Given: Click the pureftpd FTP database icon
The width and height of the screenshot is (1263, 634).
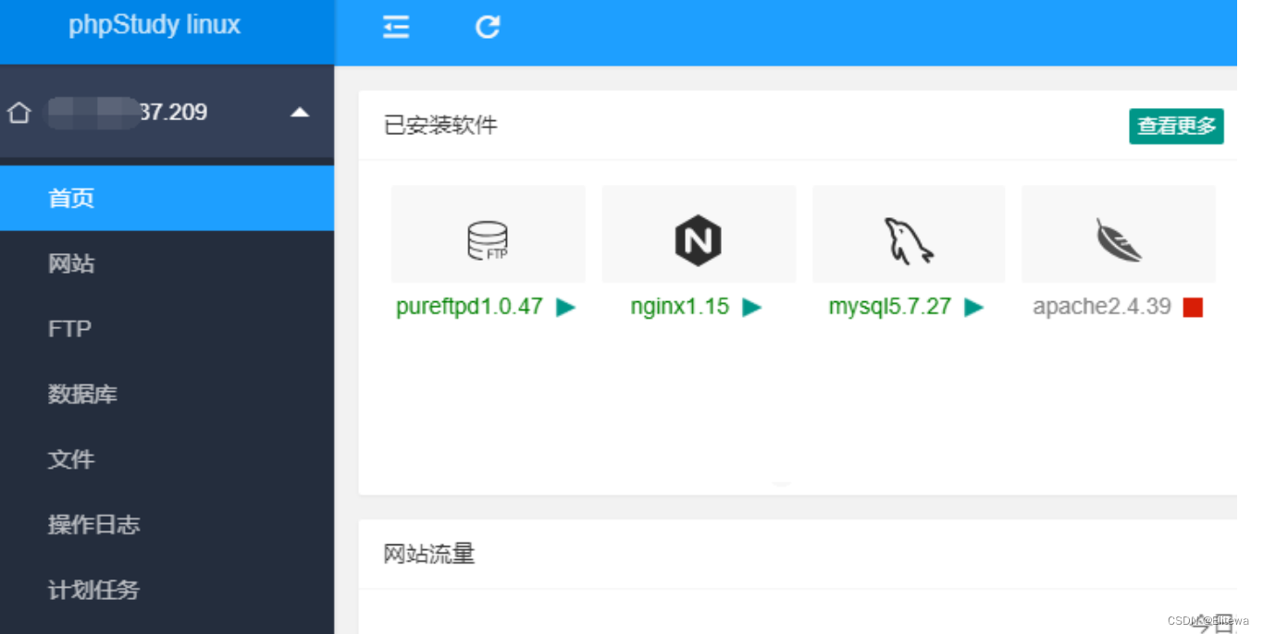Looking at the screenshot, I should pyautogui.click(x=488, y=240).
